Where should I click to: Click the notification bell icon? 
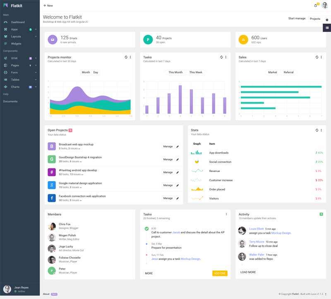coord(316,6)
